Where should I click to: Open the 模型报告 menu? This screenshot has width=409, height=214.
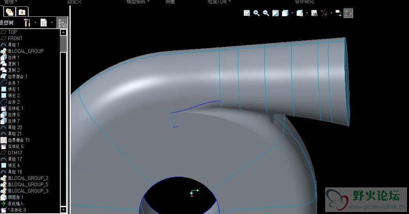(x=138, y=2)
